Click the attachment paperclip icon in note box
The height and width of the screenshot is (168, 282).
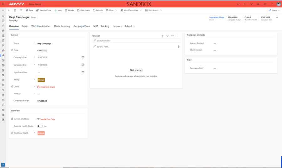tap(179, 47)
